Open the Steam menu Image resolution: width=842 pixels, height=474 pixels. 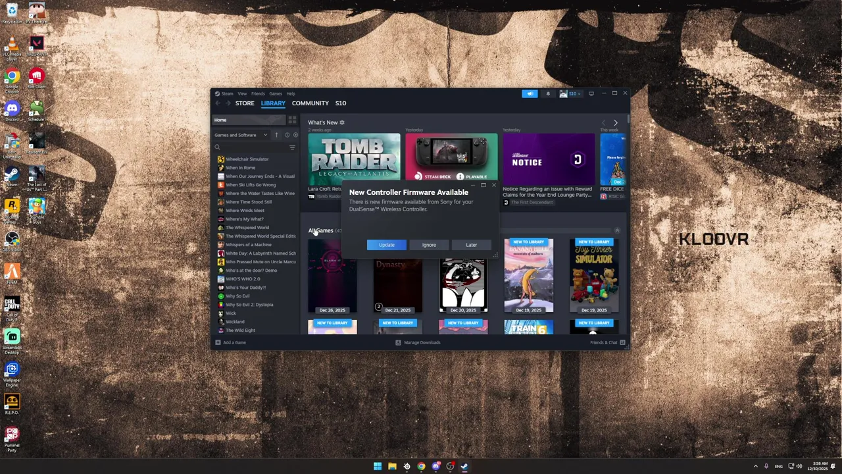[x=227, y=93]
